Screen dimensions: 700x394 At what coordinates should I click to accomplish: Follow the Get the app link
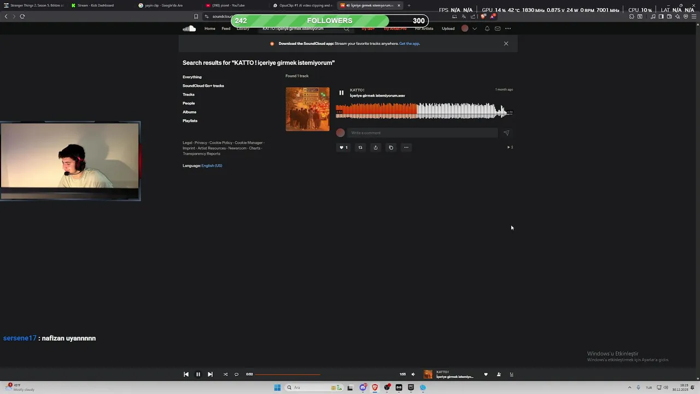coord(409,44)
